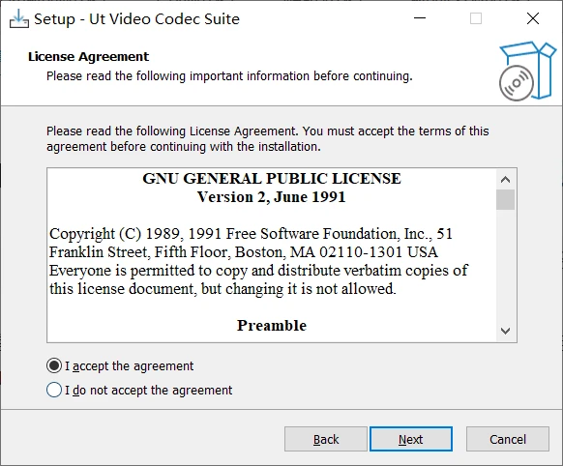The image size is (563, 466).
Task: Click the grayed-out maximize button
Action: (x=476, y=18)
